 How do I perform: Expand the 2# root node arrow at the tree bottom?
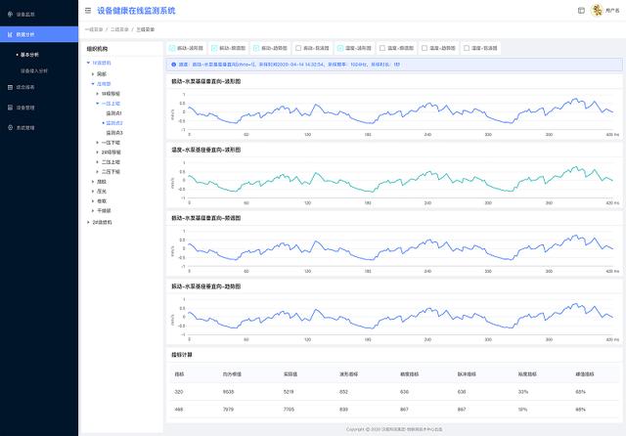click(x=88, y=222)
